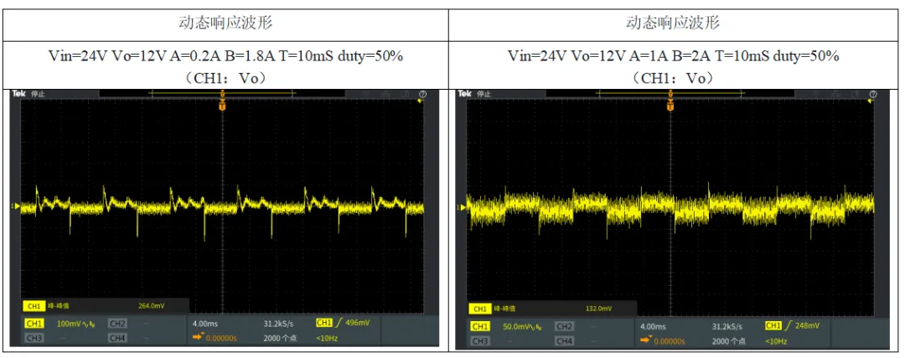Image resolution: width=905 pixels, height=358 pixels.
Task: Click Tek logo on right oscilloscope
Action: 465,93
